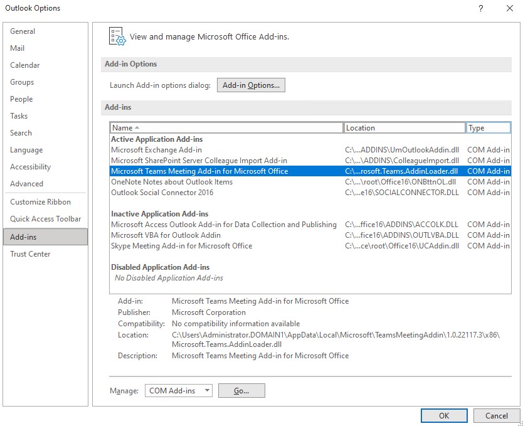Viewport: 523px width, 426px height.
Task: Click Cancel to discard changes
Action: (x=497, y=416)
